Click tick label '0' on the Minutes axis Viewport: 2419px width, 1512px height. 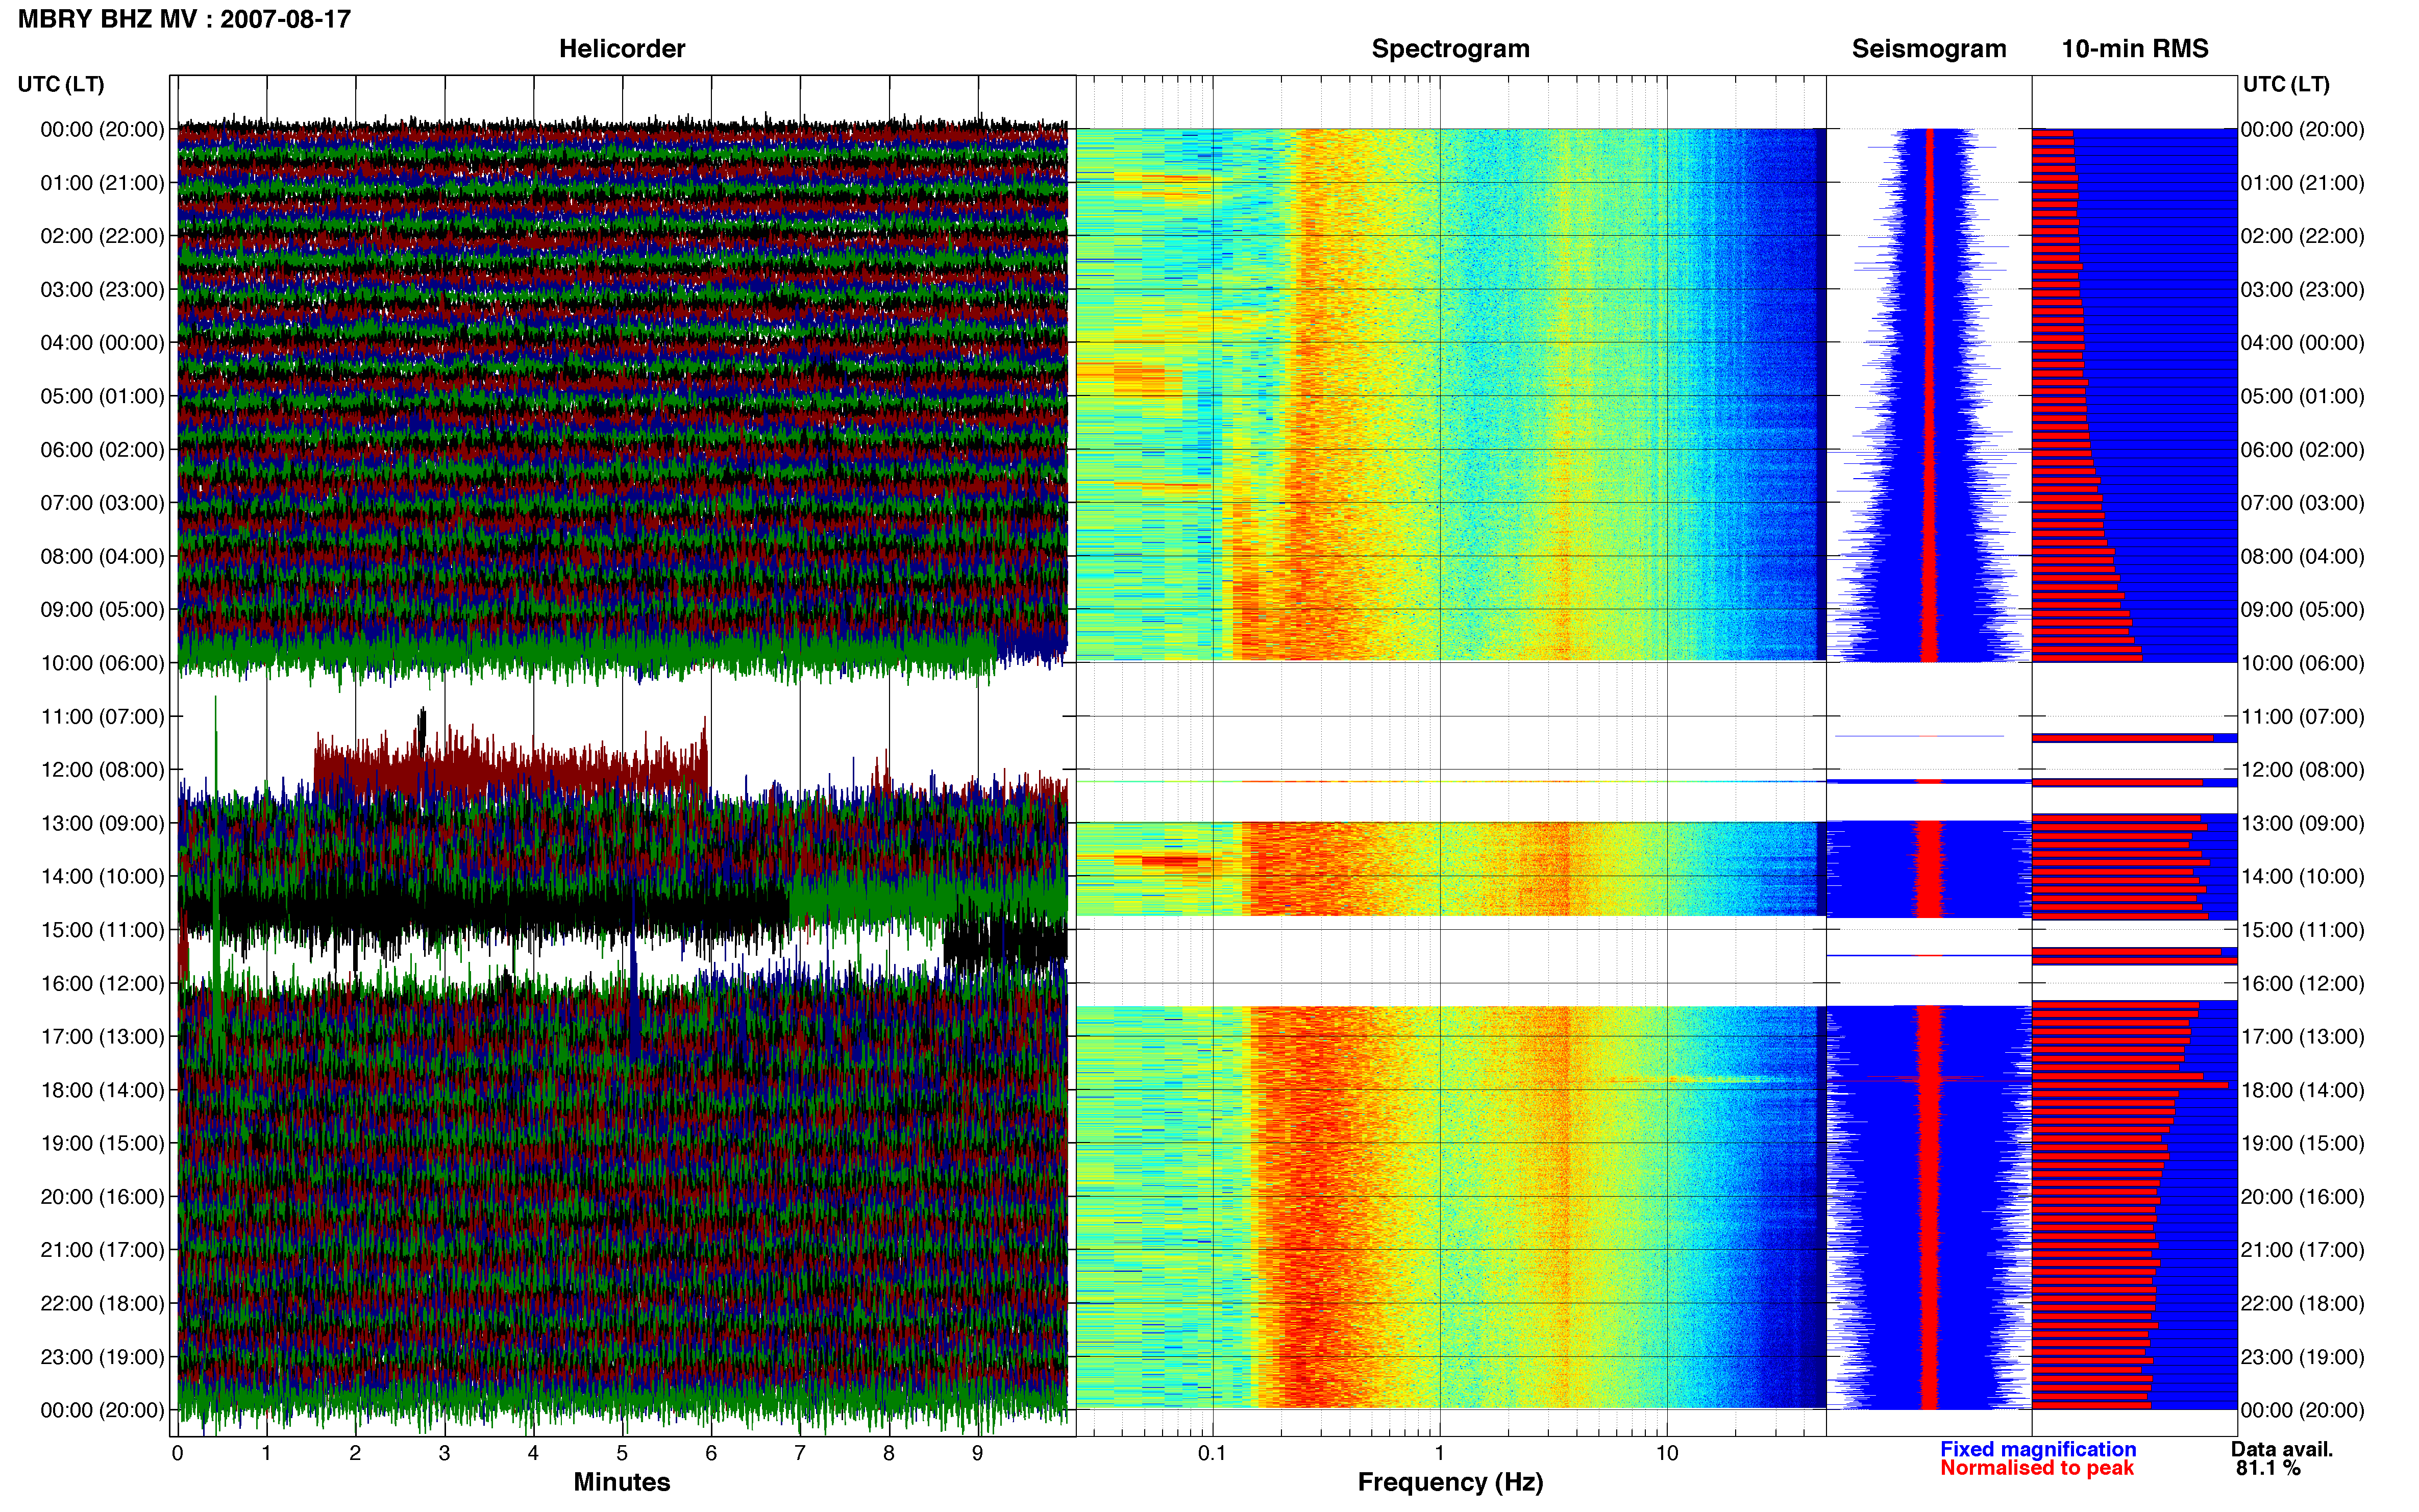tap(178, 1453)
